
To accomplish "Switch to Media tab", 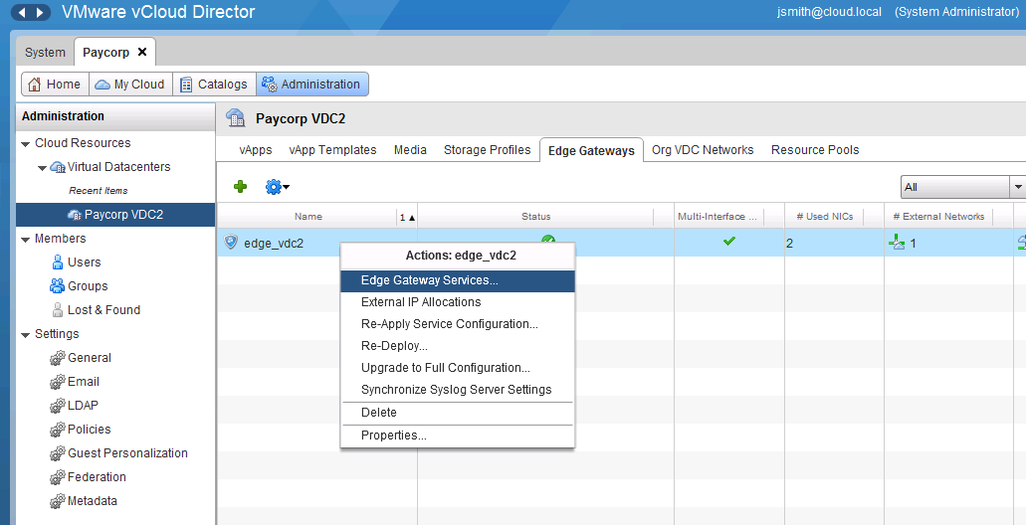I will (410, 150).
